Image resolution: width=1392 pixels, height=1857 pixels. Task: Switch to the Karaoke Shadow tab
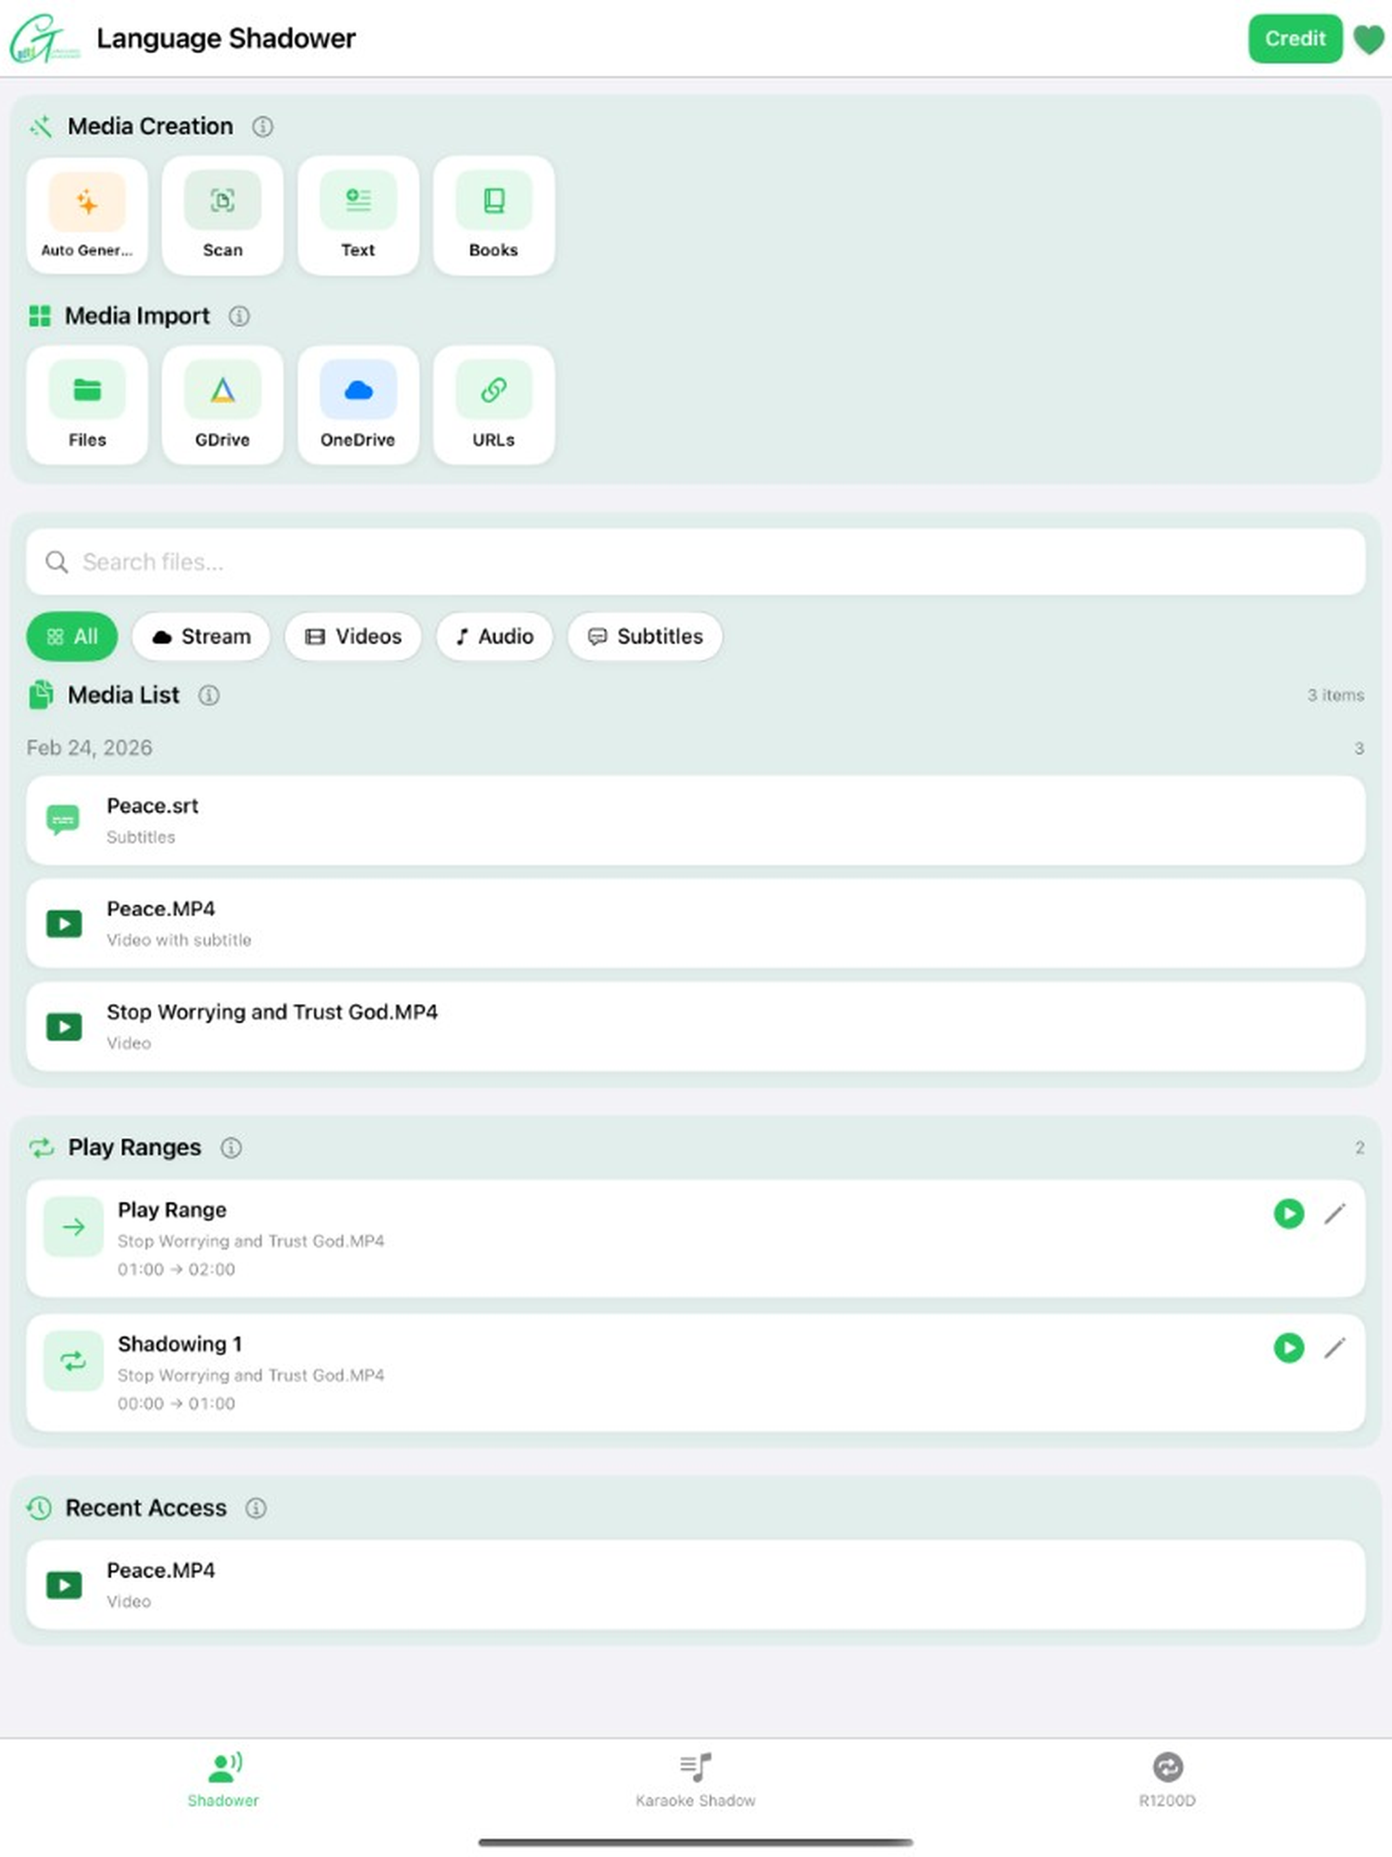pos(696,1780)
